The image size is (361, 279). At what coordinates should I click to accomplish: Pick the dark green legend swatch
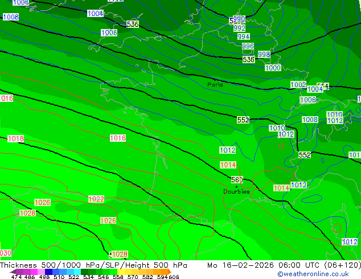(84, 272)
